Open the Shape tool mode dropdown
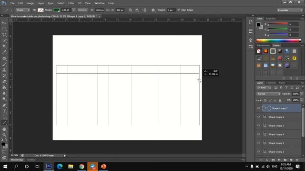This screenshot has width=305, height=171. (22, 10)
